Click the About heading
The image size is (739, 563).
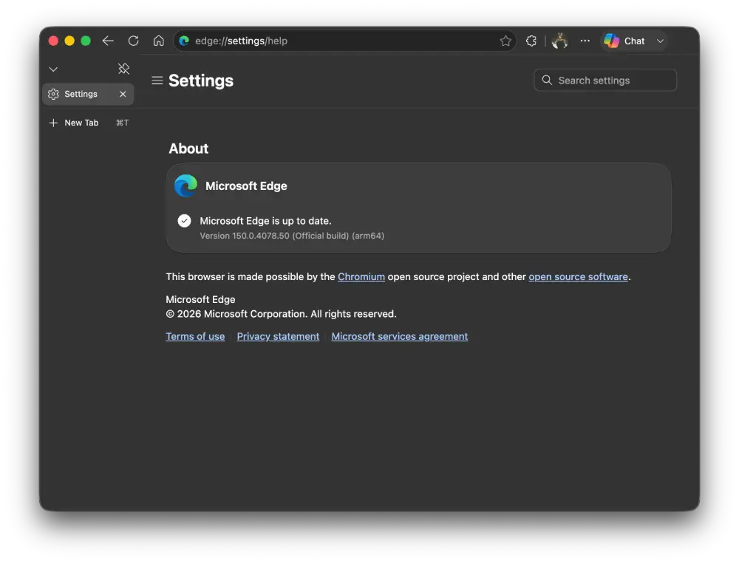pyautogui.click(x=188, y=149)
